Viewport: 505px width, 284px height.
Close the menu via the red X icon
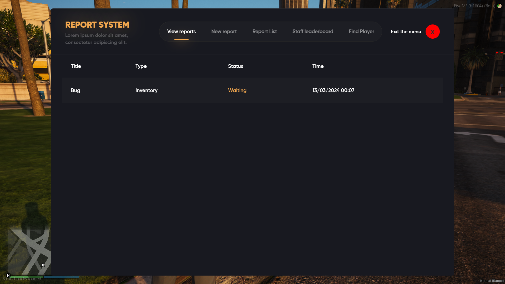433,32
